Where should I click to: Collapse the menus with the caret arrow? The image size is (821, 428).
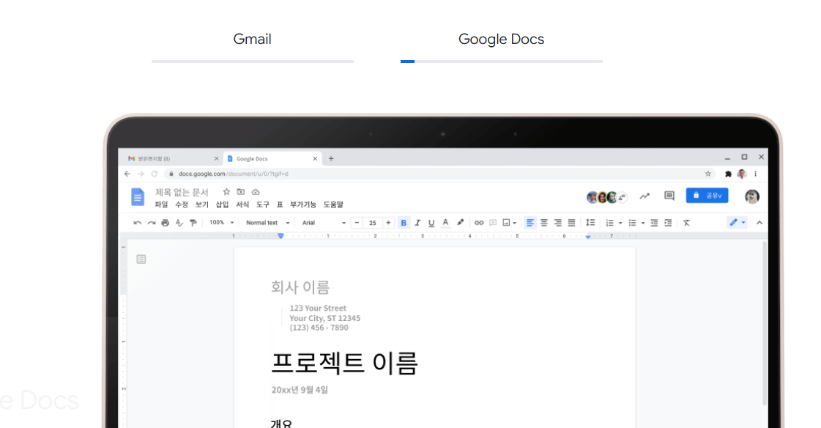point(759,223)
